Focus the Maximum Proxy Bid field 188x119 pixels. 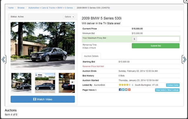point(158,39)
